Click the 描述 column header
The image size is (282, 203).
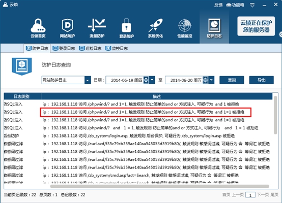156,96
